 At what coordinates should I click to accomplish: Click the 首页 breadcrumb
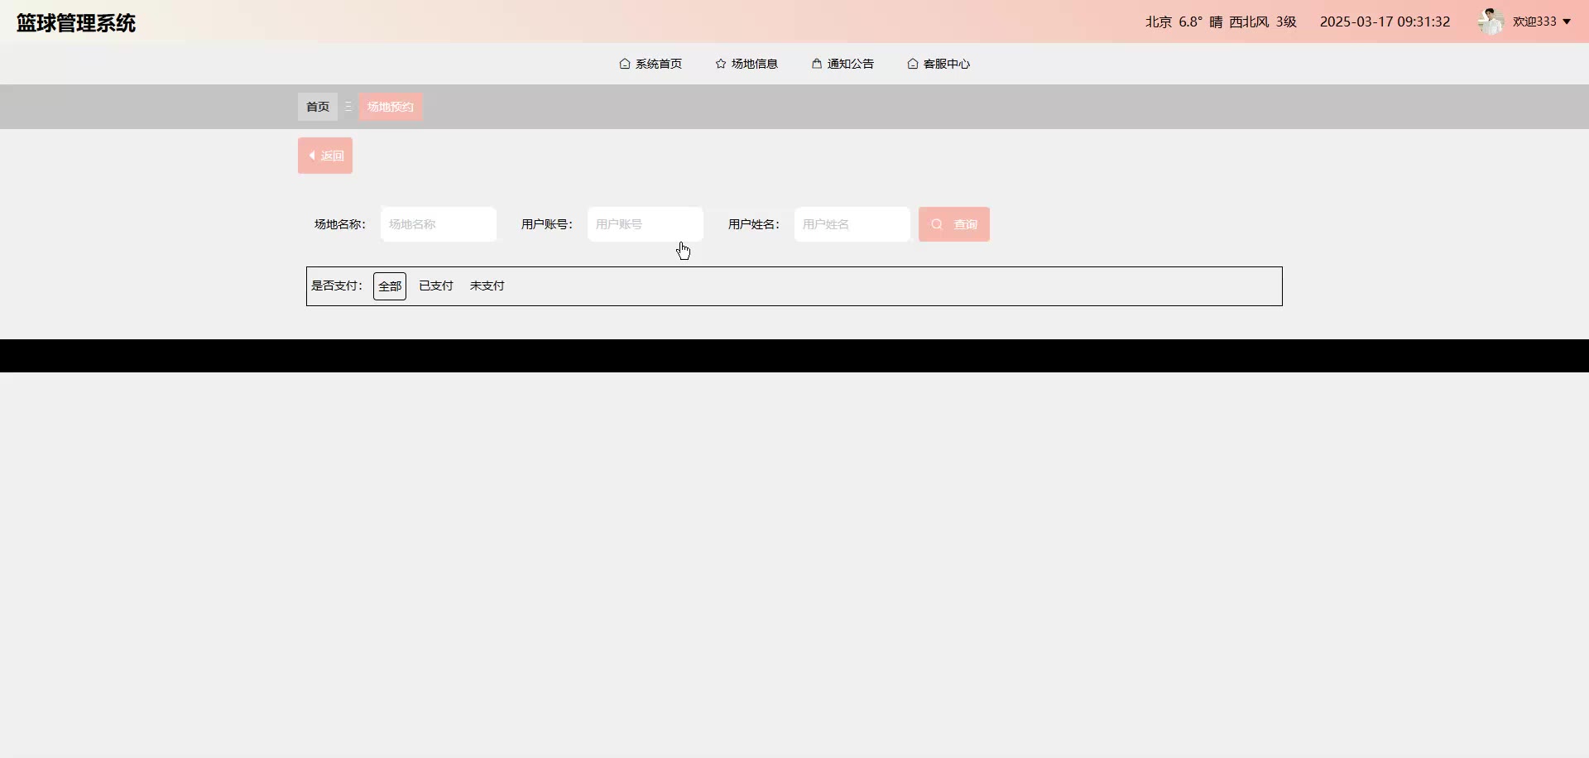318,107
